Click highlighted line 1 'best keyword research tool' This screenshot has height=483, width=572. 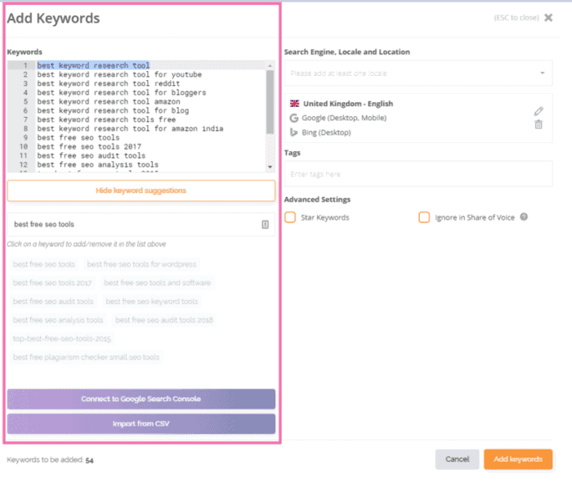[93, 65]
